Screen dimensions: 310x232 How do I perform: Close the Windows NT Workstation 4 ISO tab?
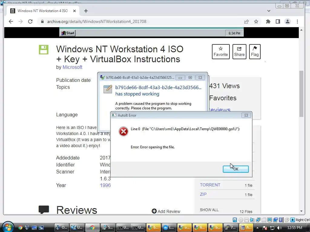coord(74,11)
